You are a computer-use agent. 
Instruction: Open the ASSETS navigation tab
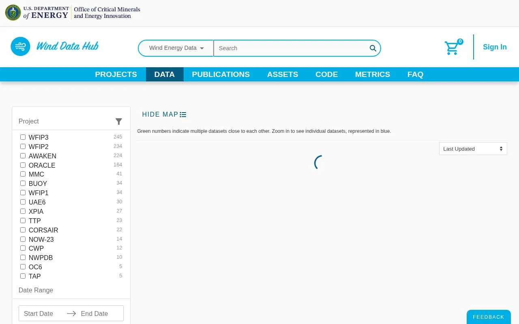click(x=283, y=75)
